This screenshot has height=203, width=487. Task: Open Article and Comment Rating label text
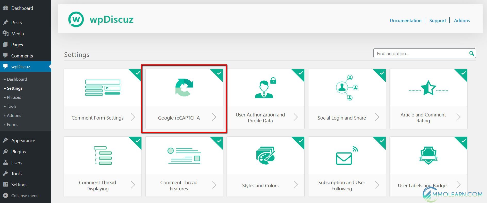[x=423, y=118]
